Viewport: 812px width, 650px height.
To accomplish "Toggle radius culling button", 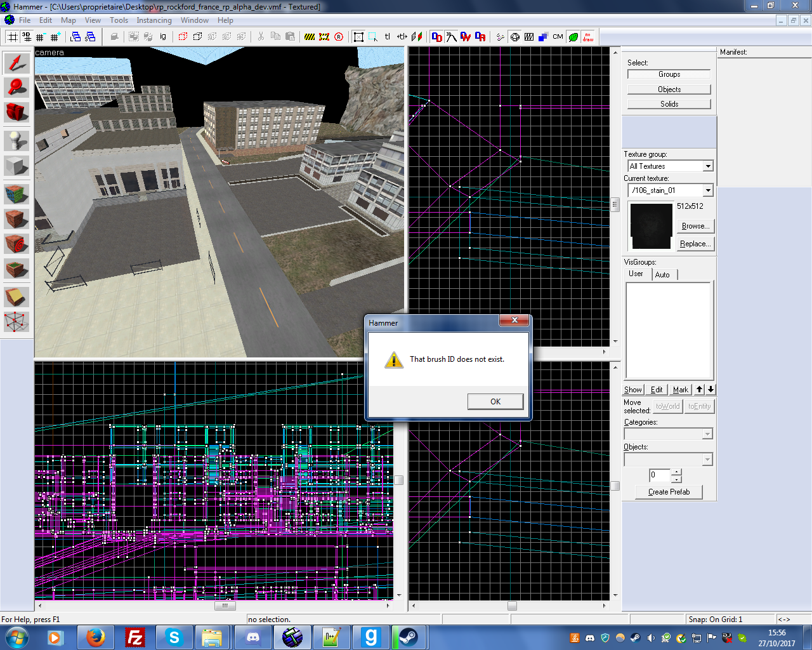I will click(339, 37).
